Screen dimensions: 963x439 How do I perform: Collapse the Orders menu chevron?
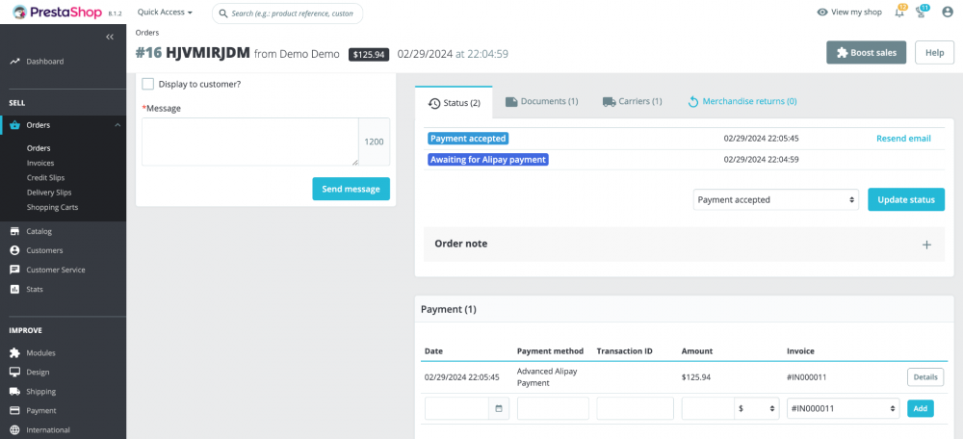[x=117, y=125]
